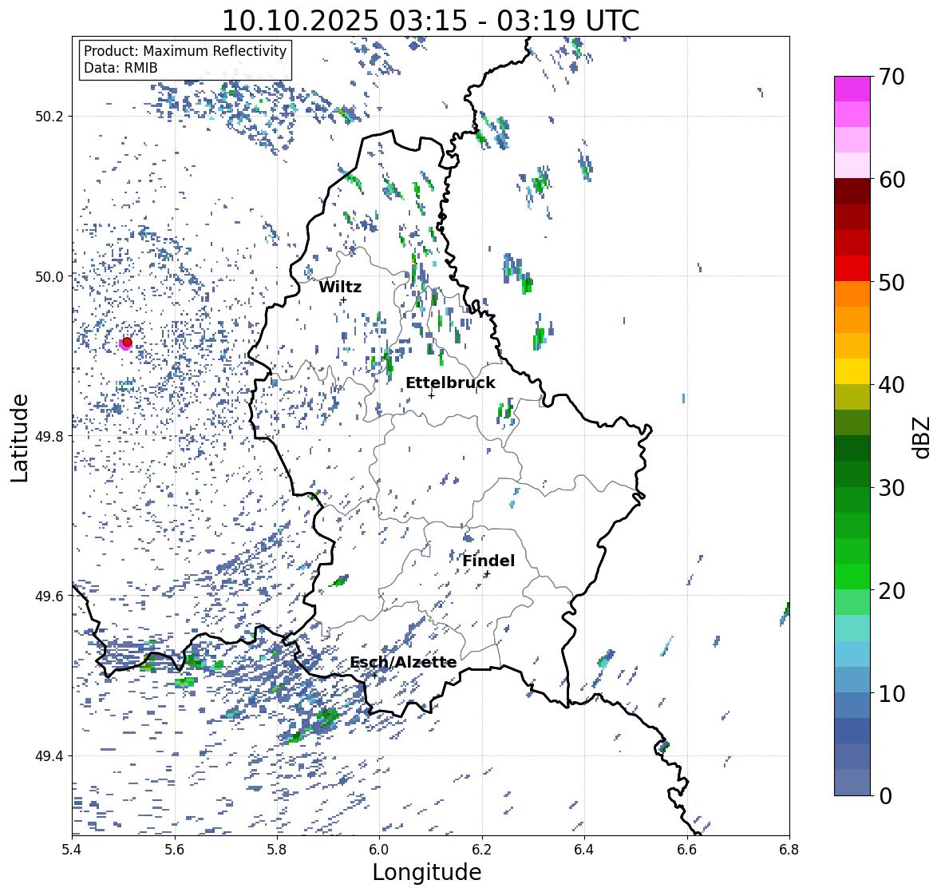This screenshot has width=941, height=892.
Task: Click the 'Data: RMIB' text
Action: [x=121, y=68]
